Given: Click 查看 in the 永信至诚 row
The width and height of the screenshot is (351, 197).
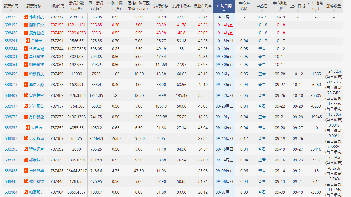Looking at the screenshot, I should click(262, 49).
